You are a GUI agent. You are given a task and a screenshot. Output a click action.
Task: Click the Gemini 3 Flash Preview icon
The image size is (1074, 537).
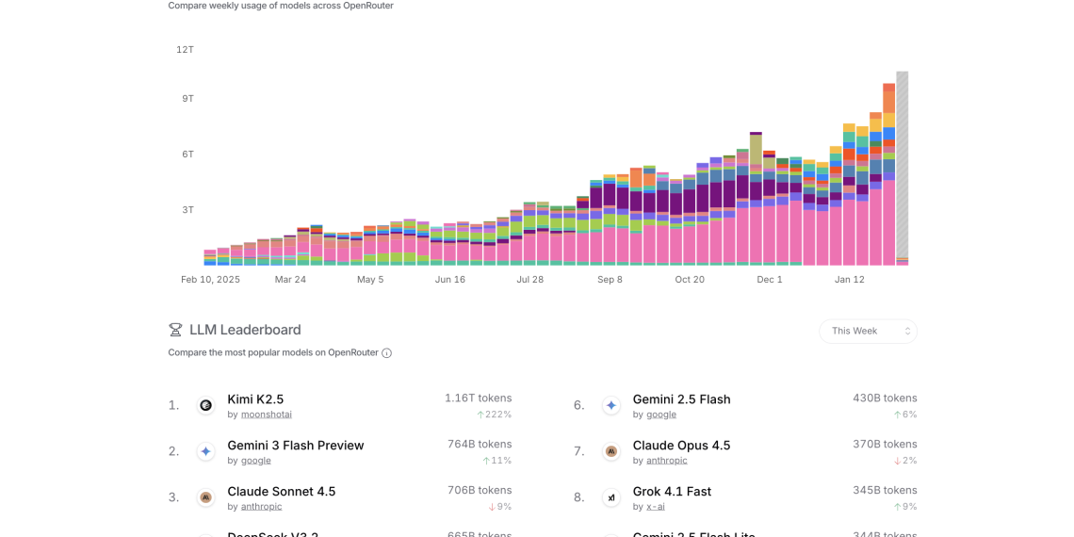[x=205, y=451]
